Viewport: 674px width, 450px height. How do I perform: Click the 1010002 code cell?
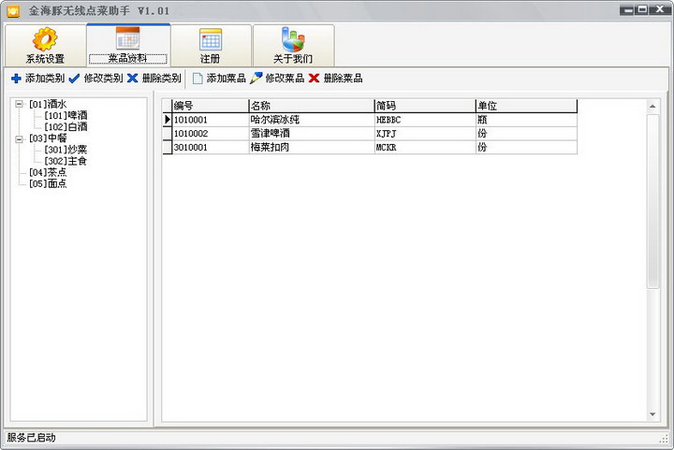pos(211,134)
